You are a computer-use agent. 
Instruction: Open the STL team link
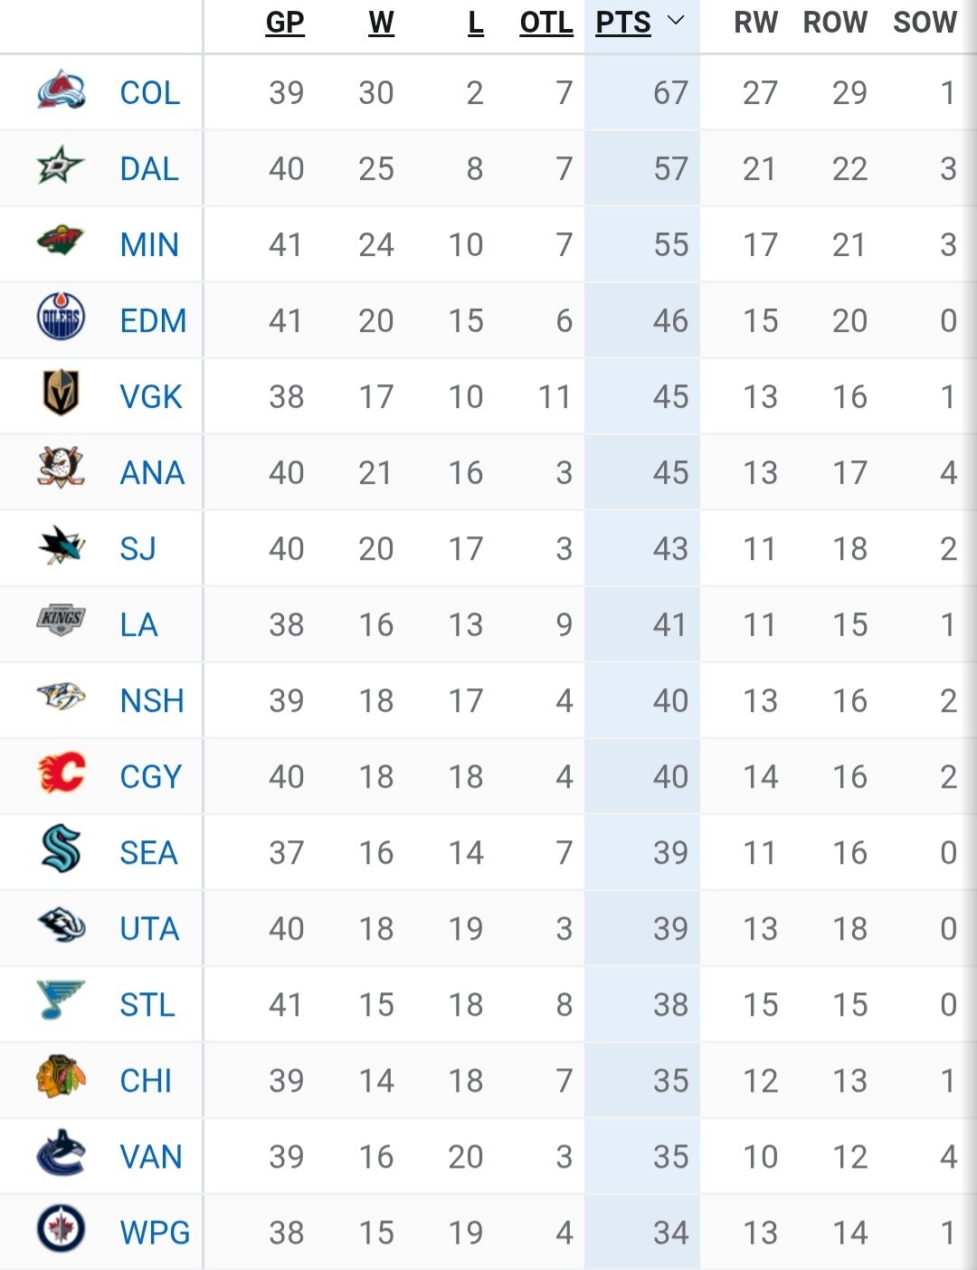(x=147, y=1004)
